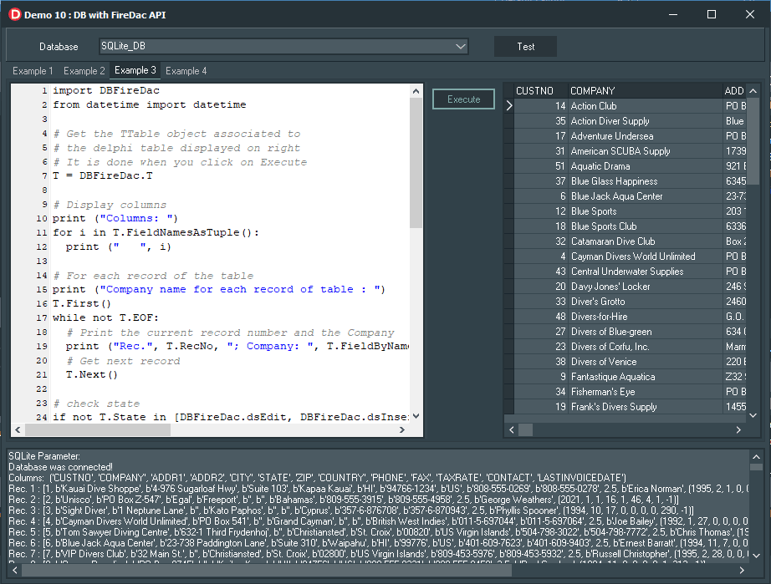Viewport: 771px width, 584px height.
Task: Click the Test button
Action: pyautogui.click(x=525, y=46)
